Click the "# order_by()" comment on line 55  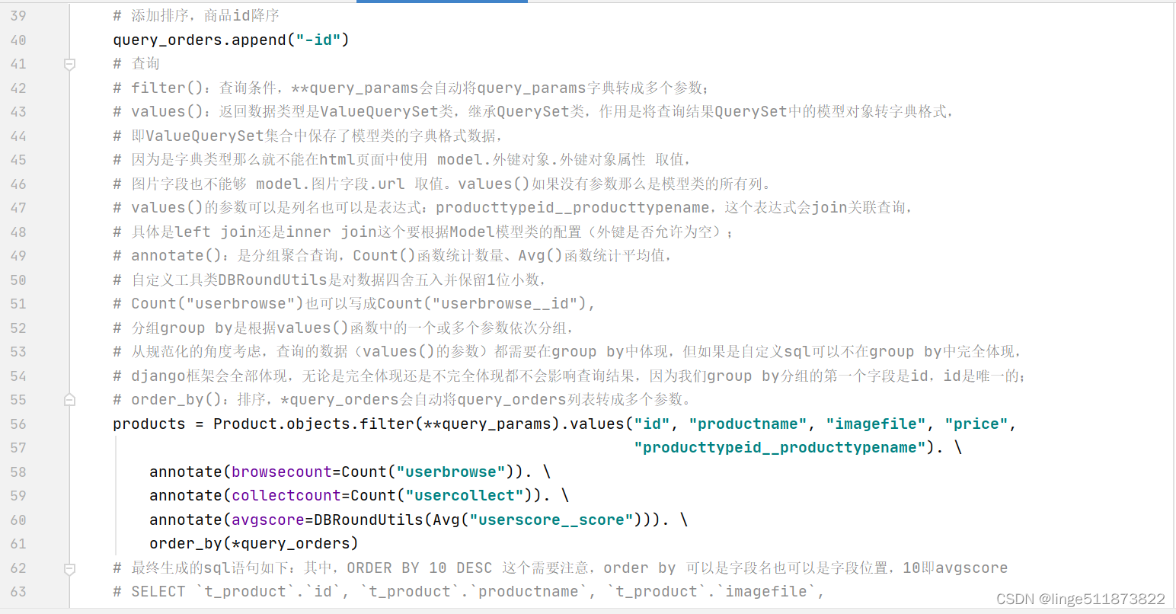point(402,399)
